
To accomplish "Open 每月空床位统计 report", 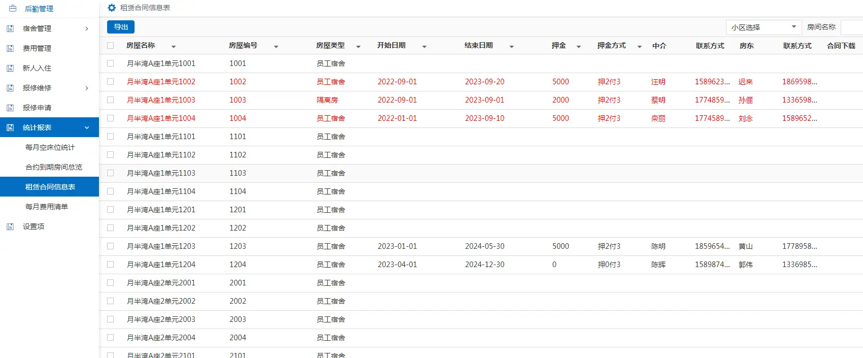I will [x=50, y=147].
